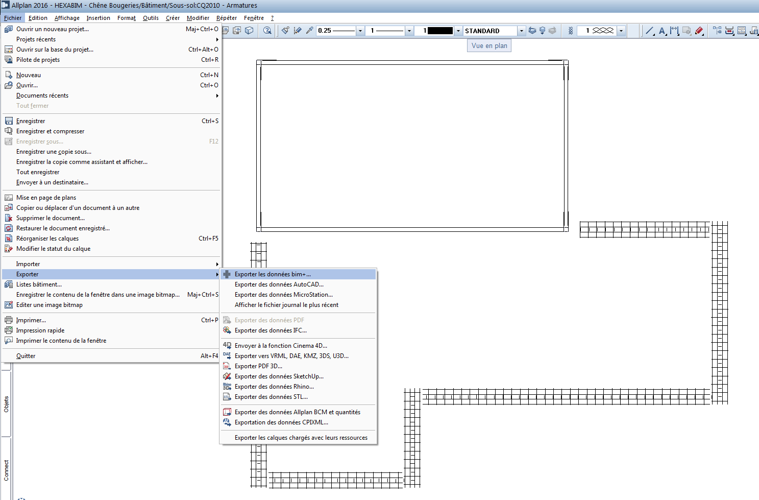Open the pen thickness 0.25 dropdown
The image size is (759, 500).
tap(360, 31)
